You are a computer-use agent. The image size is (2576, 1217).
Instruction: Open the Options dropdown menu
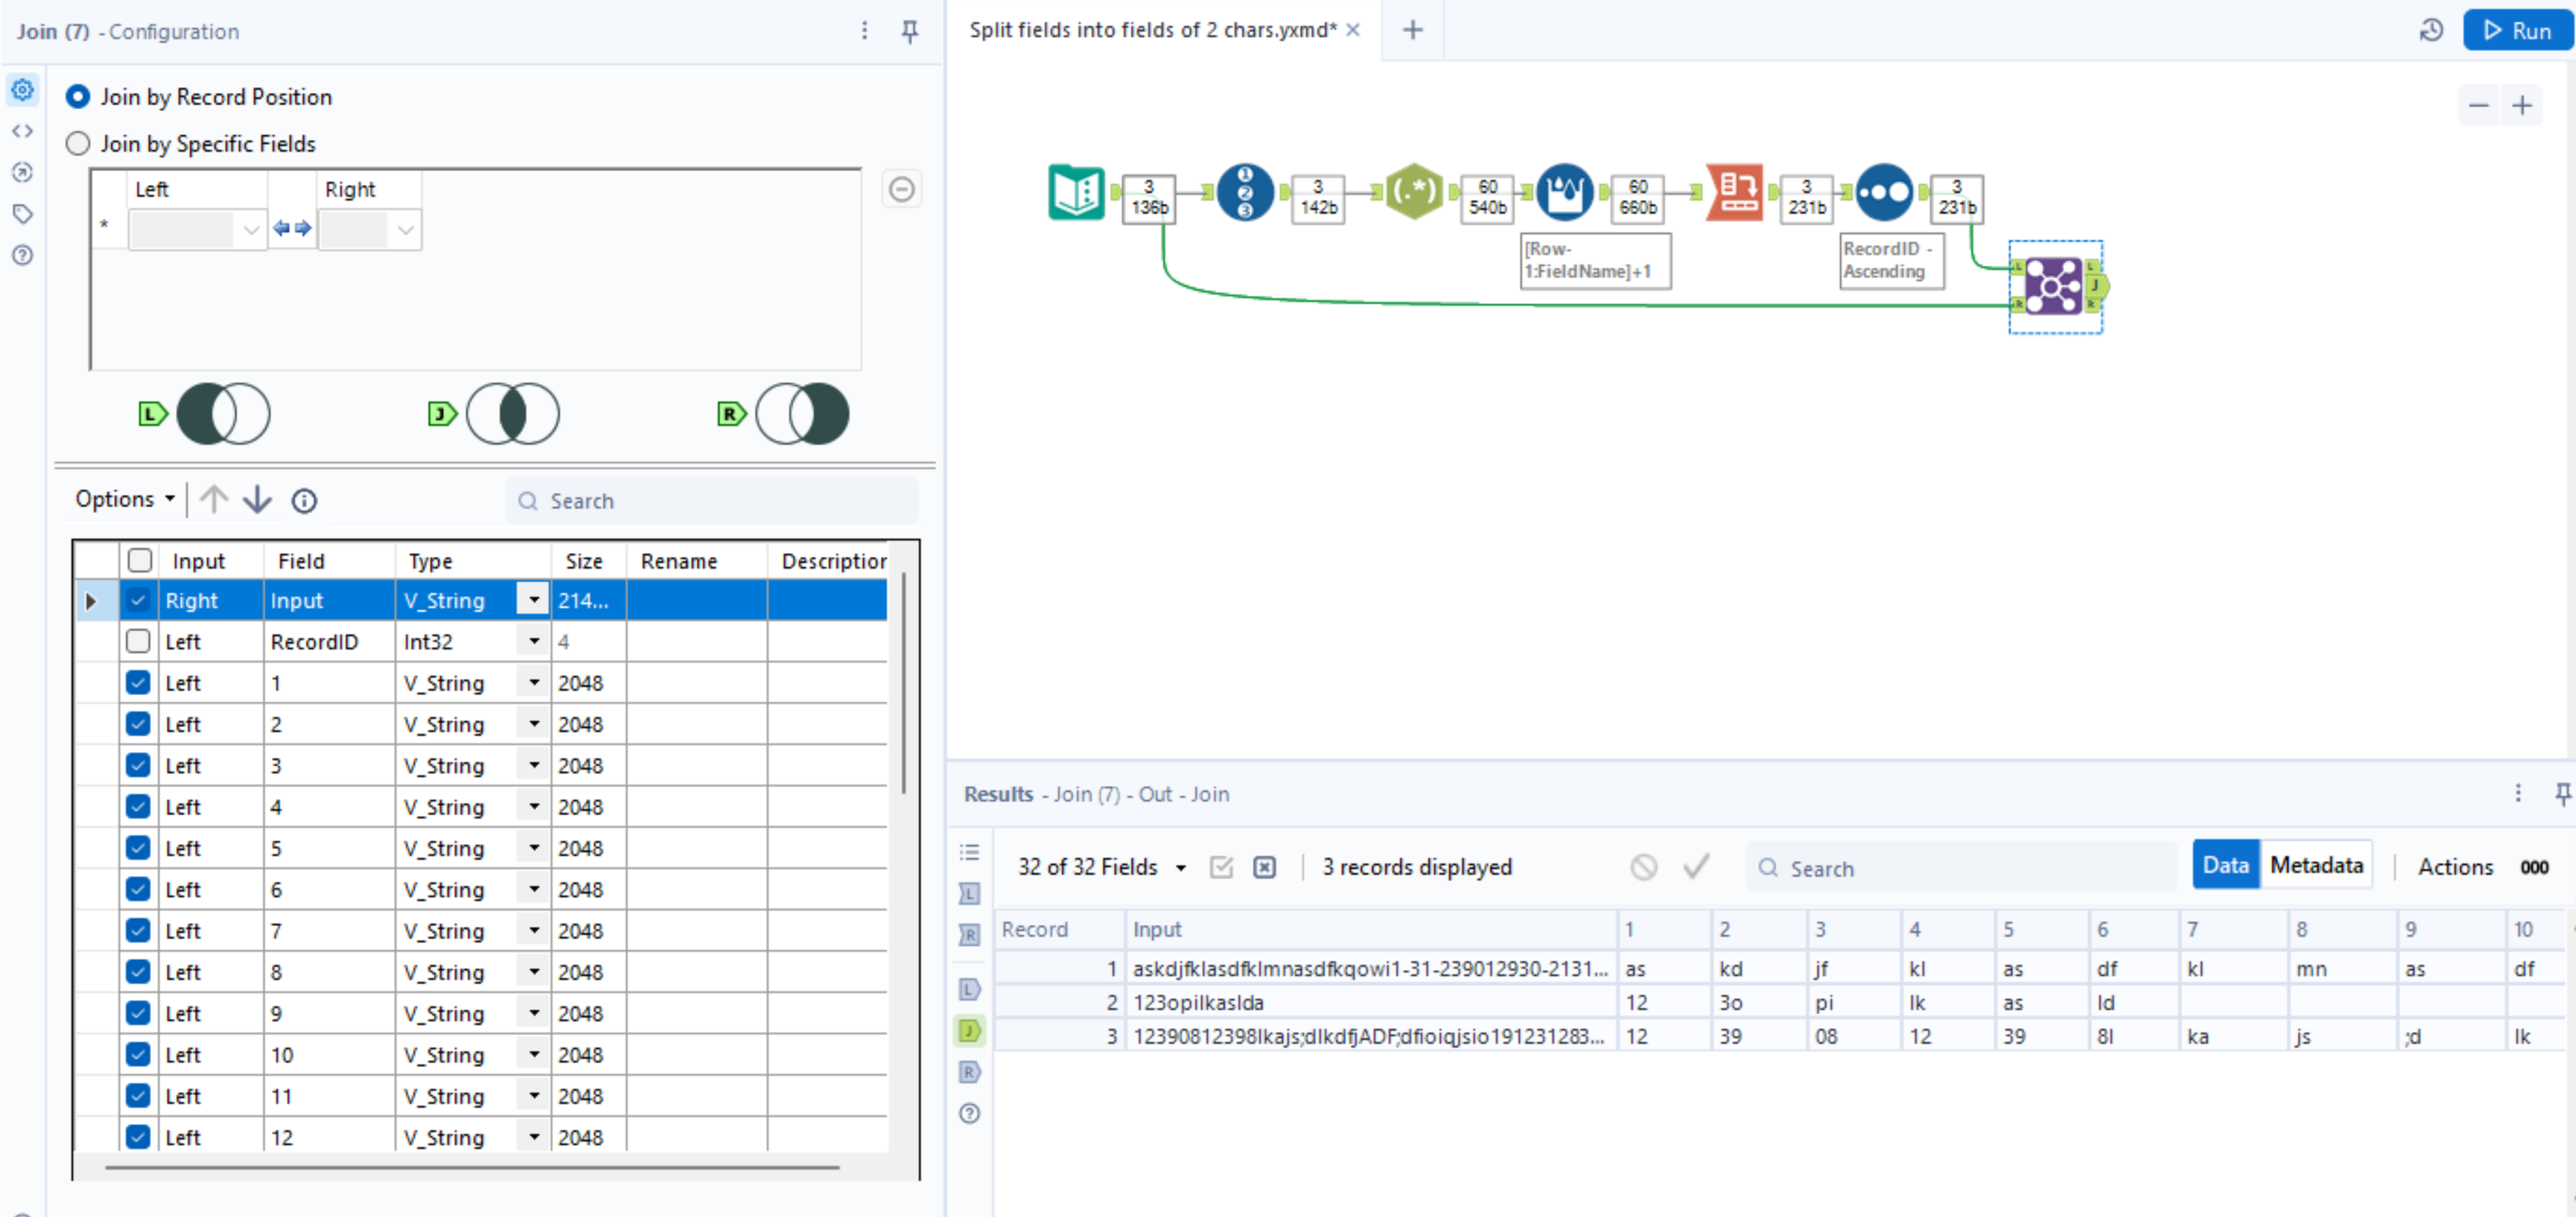[125, 499]
